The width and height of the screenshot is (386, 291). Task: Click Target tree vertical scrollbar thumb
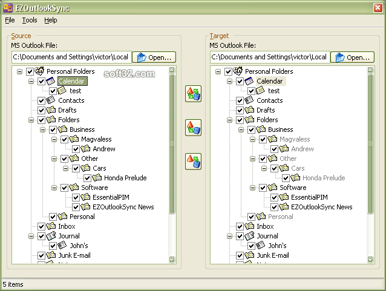point(370,144)
